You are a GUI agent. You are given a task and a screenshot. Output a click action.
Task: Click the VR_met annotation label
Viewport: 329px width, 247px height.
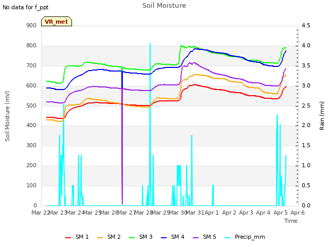[57, 22]
